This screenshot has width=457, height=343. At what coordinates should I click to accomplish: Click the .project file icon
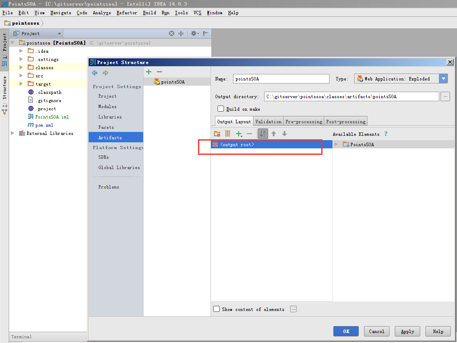[31, 109]
